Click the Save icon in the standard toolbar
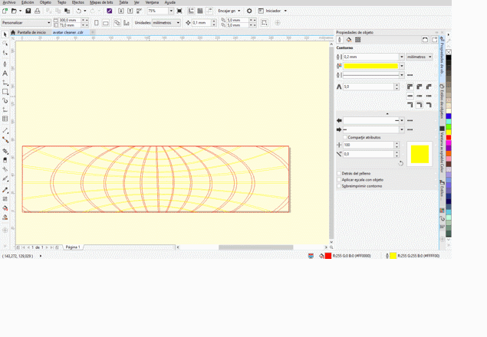Viewport: 487px width, 337px height. 28,11
